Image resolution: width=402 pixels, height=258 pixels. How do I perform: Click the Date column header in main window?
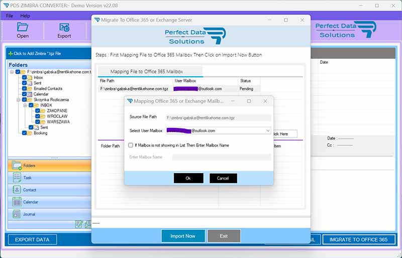tap(324, 62)
